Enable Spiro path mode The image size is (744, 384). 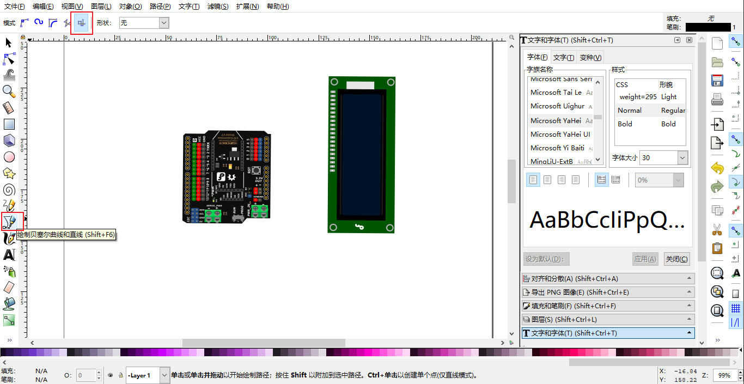(x=39, y=22)
